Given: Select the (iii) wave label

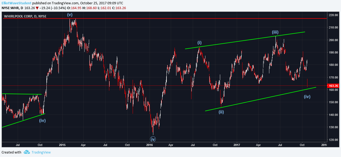Looking at the screenshot, I should pos(275,33).
